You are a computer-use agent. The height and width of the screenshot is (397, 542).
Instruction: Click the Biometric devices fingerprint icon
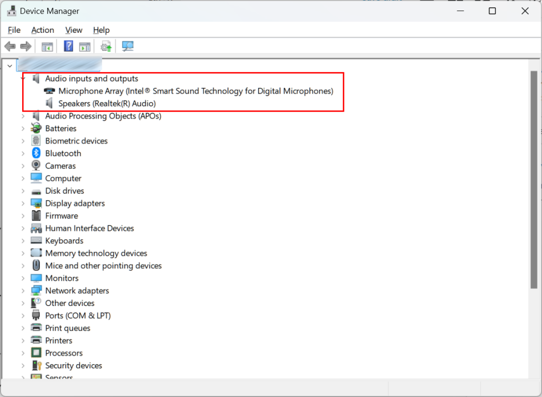(x=36, y=141)
